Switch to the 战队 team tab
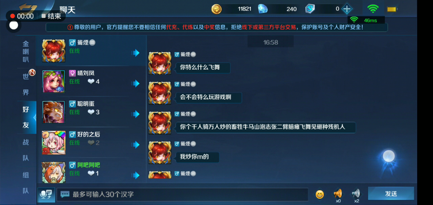This screenshot has width=433, height=205. tap(26, 150)
